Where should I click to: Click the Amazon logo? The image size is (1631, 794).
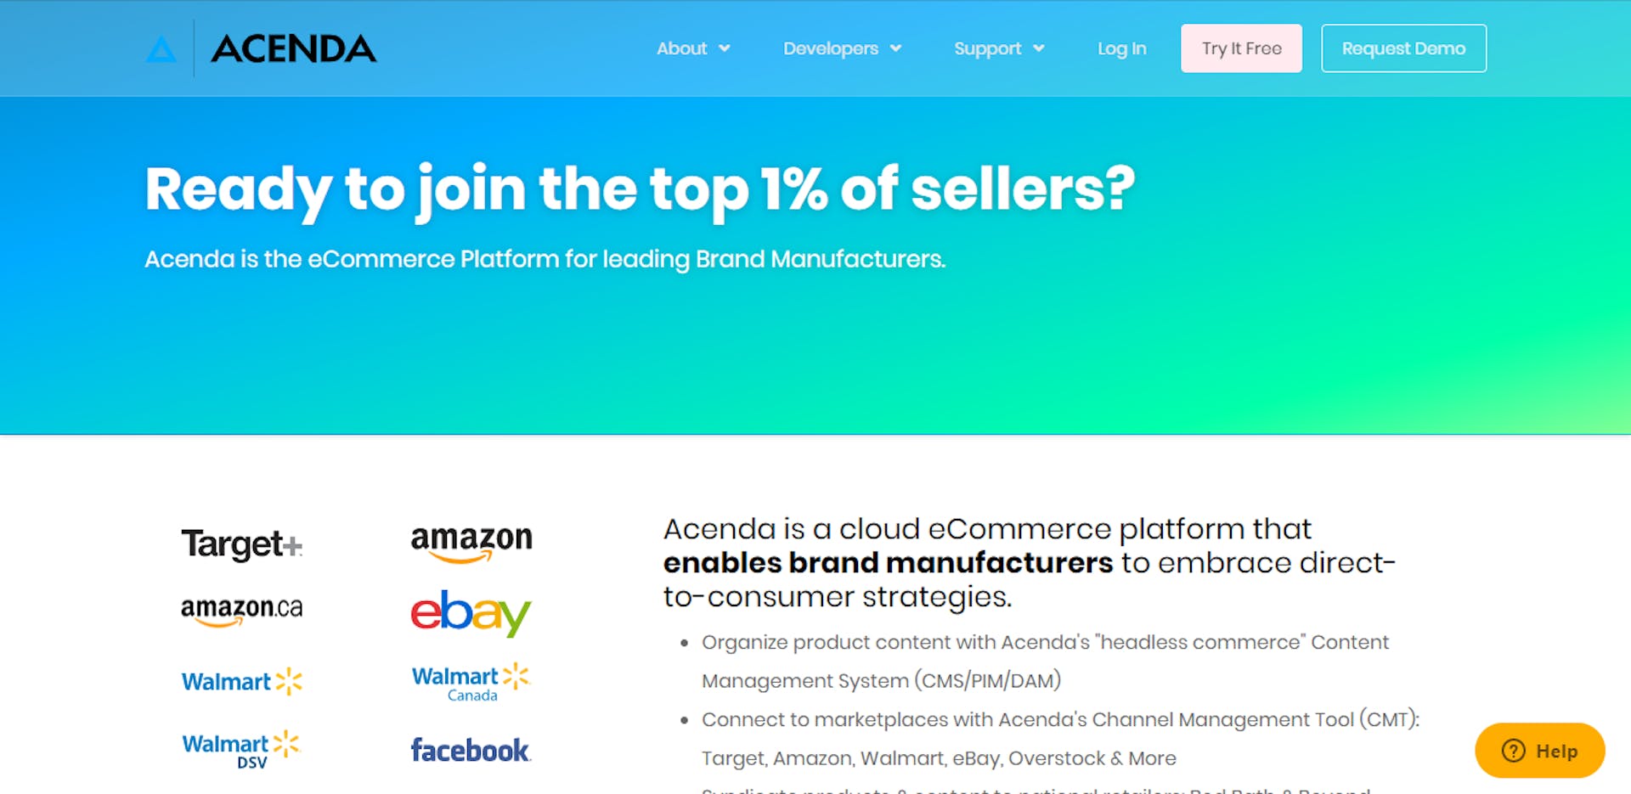[471, 541]
